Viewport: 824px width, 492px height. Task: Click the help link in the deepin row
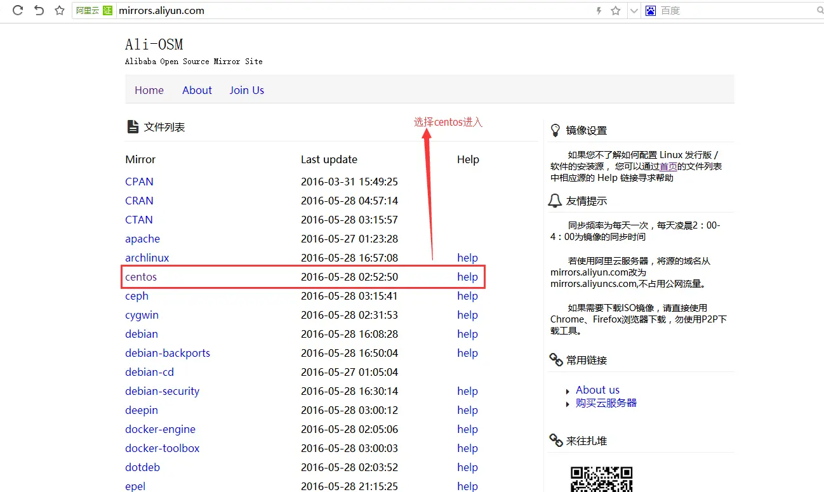pyautogui.click(x=467, y=410)
